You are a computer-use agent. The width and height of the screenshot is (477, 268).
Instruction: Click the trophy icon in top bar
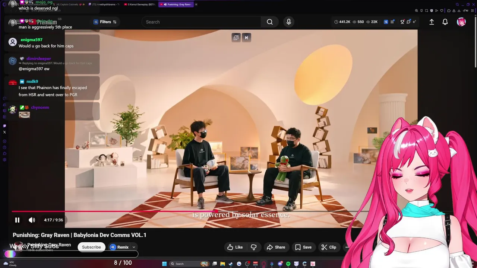pyautogui.click(x=402, y=22)
